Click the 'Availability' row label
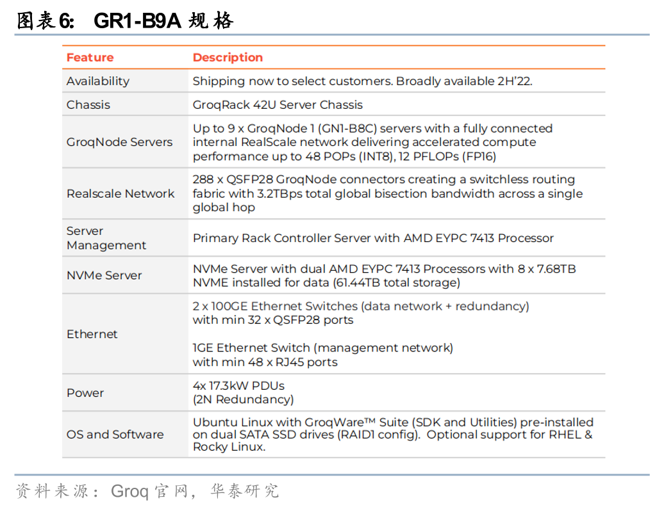This screenshot has width=664, height=507. (x=98, y=81)
